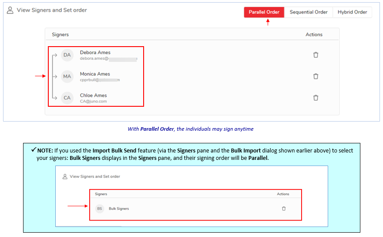Click the trash icon for Chloe Ames
Screen dimensions: 383x237
(316, 98)
